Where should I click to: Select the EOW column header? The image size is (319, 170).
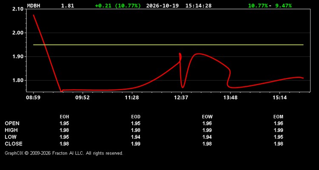[x=207, y=117]
